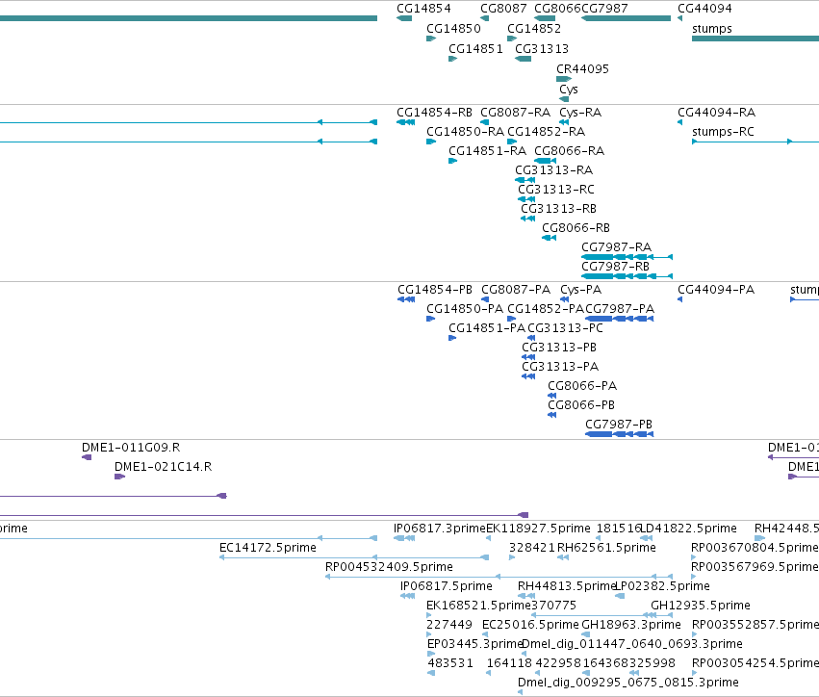Select transcript CG8066-RA
819x697 pixels.
point(546,161)
